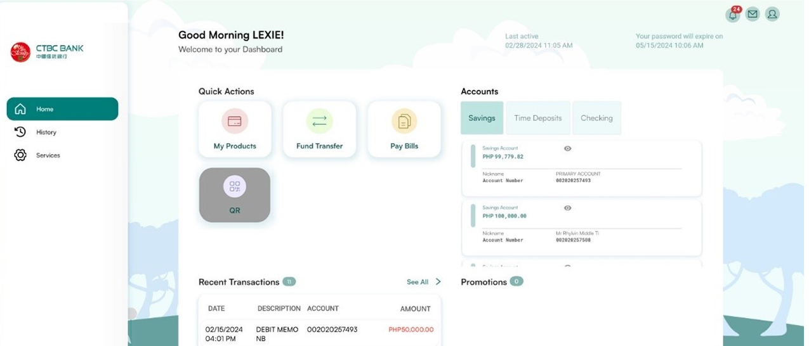Click the Recent Transactions count badge 11
The image size is (809, 346).
click(289, 281)
